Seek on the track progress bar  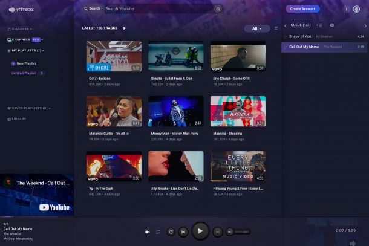pos(184,216)
